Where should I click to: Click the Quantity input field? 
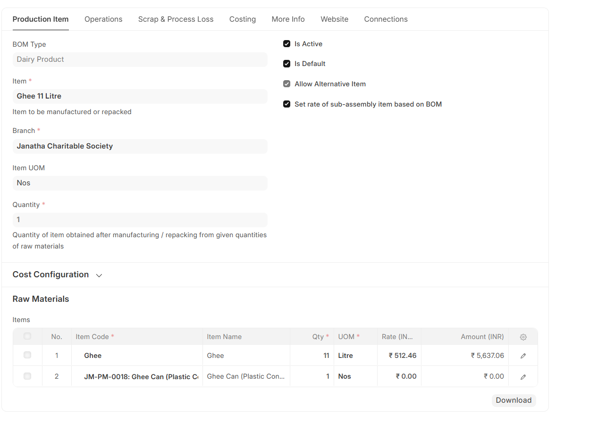coord(140,220)
